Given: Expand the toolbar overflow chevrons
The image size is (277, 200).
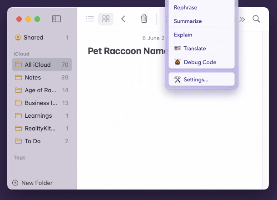Looking at the screenshot, I should tap(242, 19).
